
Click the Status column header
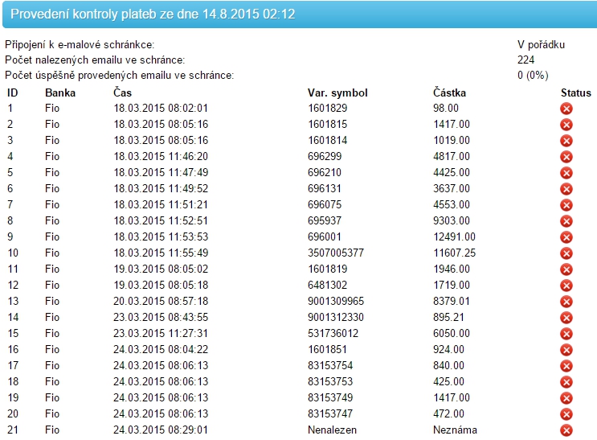[x=575, y=93]
